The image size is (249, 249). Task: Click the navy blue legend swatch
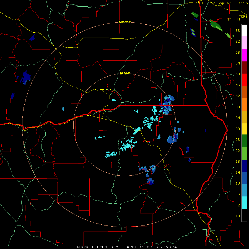point(244,166)
